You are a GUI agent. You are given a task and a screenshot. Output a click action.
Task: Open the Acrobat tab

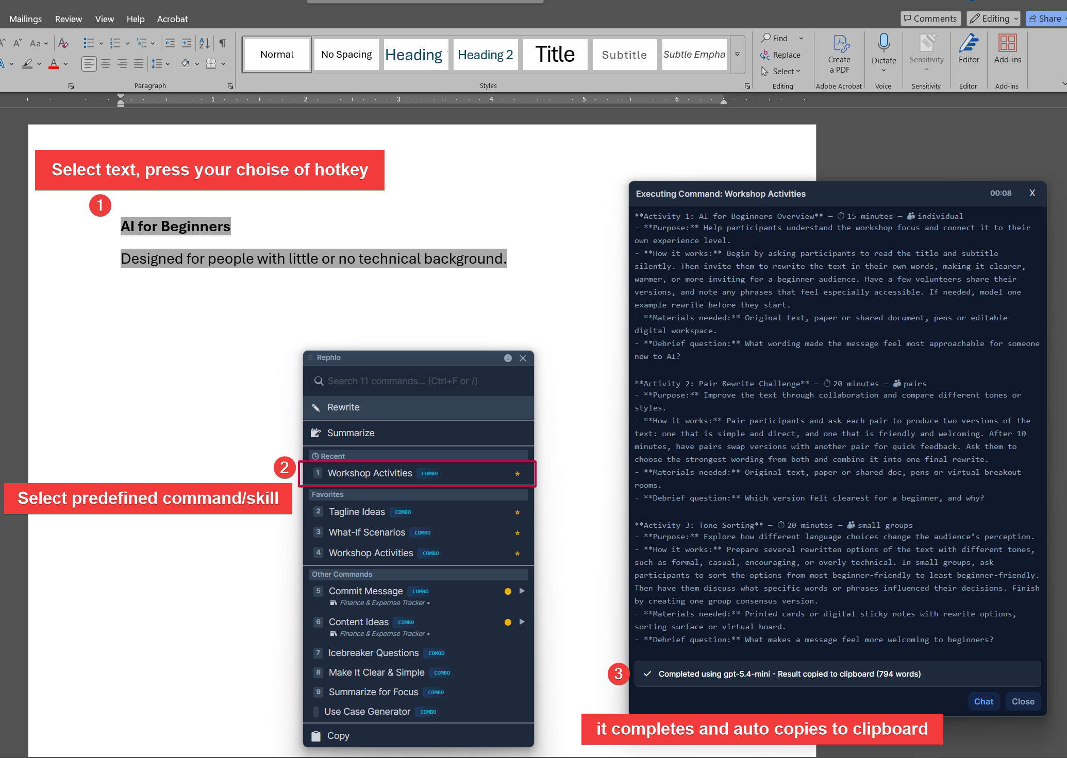click(172, 19)
